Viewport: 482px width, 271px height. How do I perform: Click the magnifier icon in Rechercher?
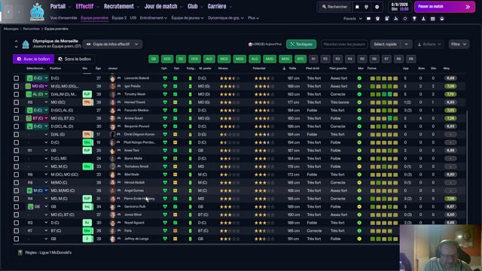(324, 7)
